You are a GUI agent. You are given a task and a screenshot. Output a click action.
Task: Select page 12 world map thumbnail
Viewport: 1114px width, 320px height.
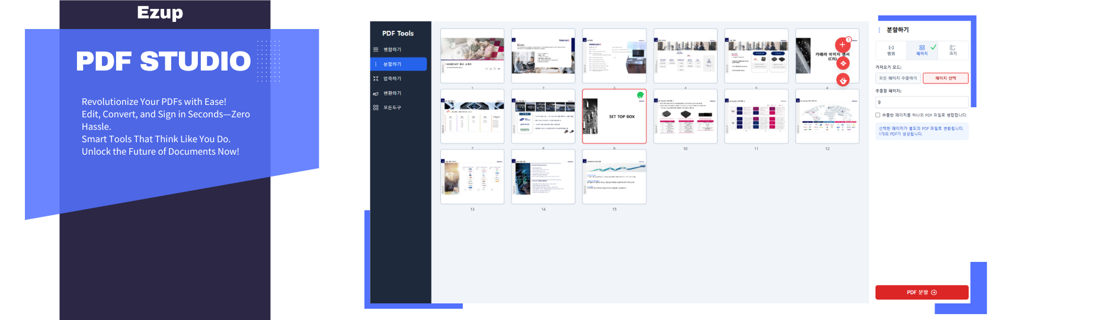(x=827, y=116)
